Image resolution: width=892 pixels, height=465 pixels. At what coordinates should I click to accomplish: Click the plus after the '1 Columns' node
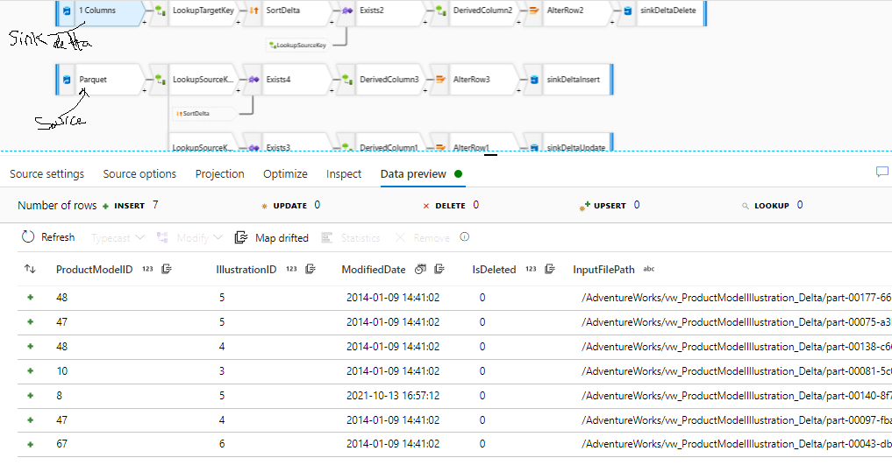point(145,23)
